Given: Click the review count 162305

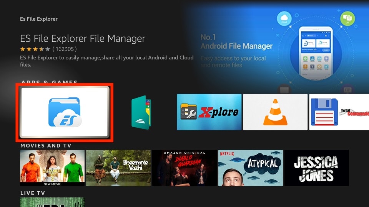Looking at the screenshot, I should coord(65,49).
